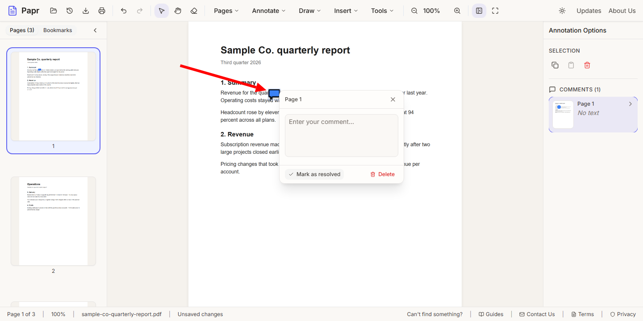Screen dimensions: 643x321
Task: Switch to the Bookmarks tab
Action: (58, 30)
